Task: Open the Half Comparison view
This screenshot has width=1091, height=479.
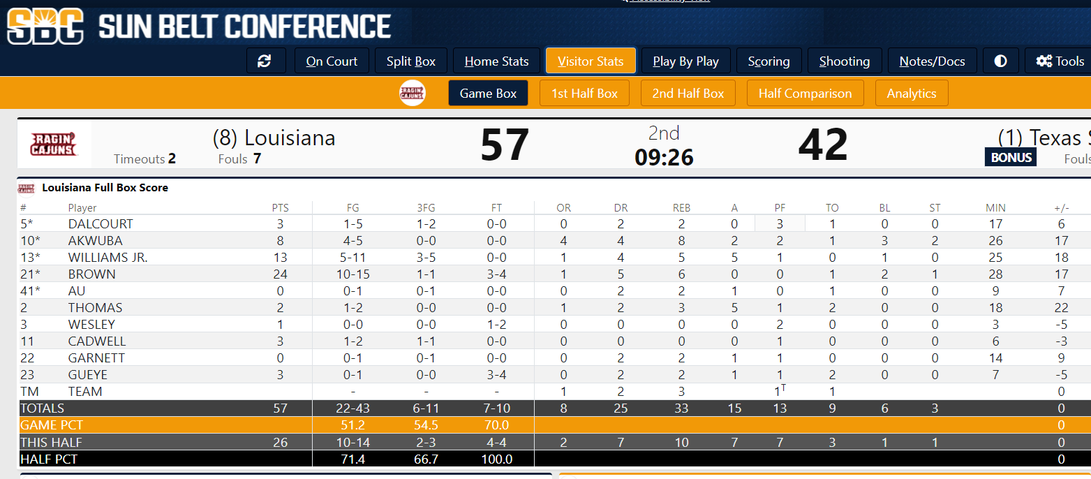Action: coord(805,93)
